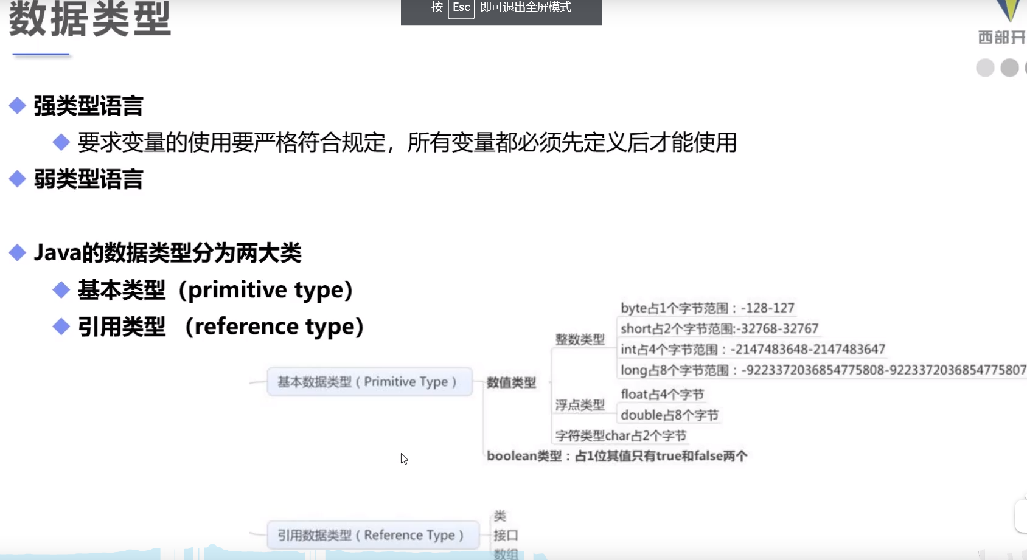This screenshot has height=560, width=1027.
Task: Click the 数据类型 slide title
Action: coord(90,19)
